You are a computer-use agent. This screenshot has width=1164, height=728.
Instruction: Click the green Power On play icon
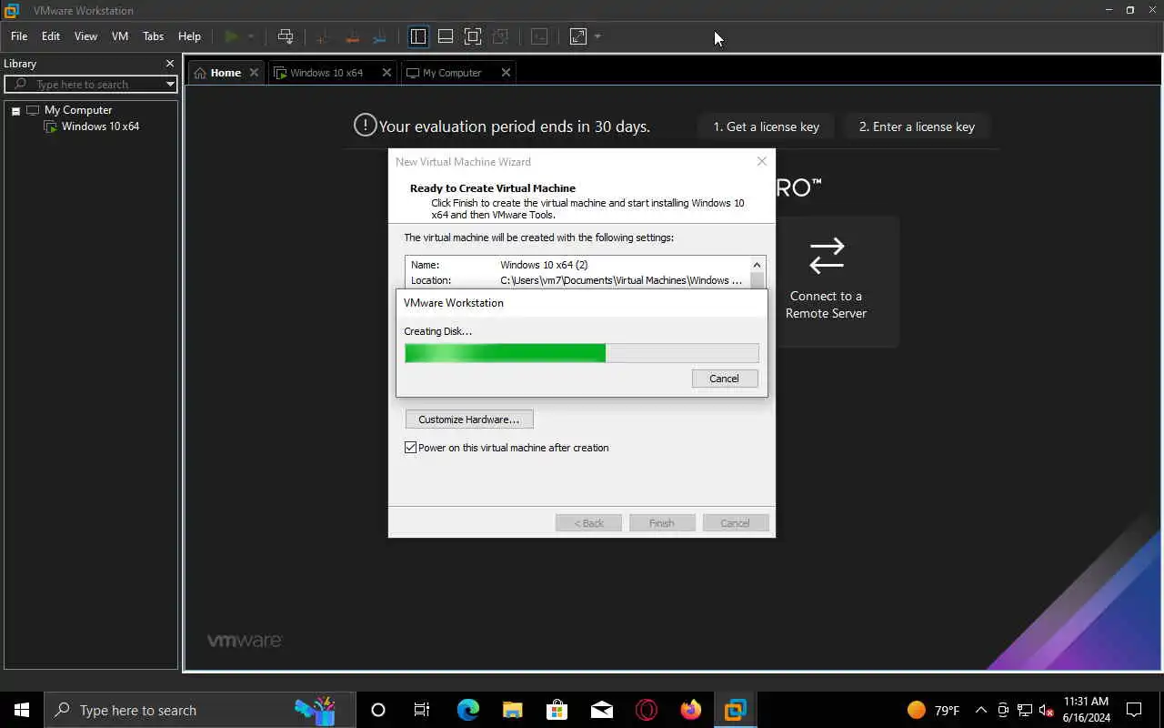coord(231,36)
